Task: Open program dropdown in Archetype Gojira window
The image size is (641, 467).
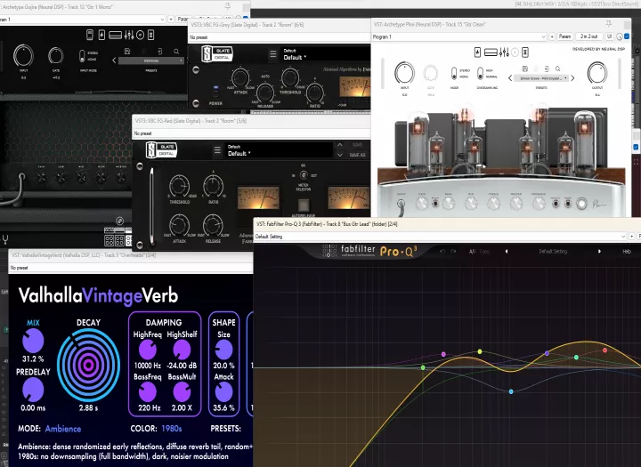Action: pos(82,20)
